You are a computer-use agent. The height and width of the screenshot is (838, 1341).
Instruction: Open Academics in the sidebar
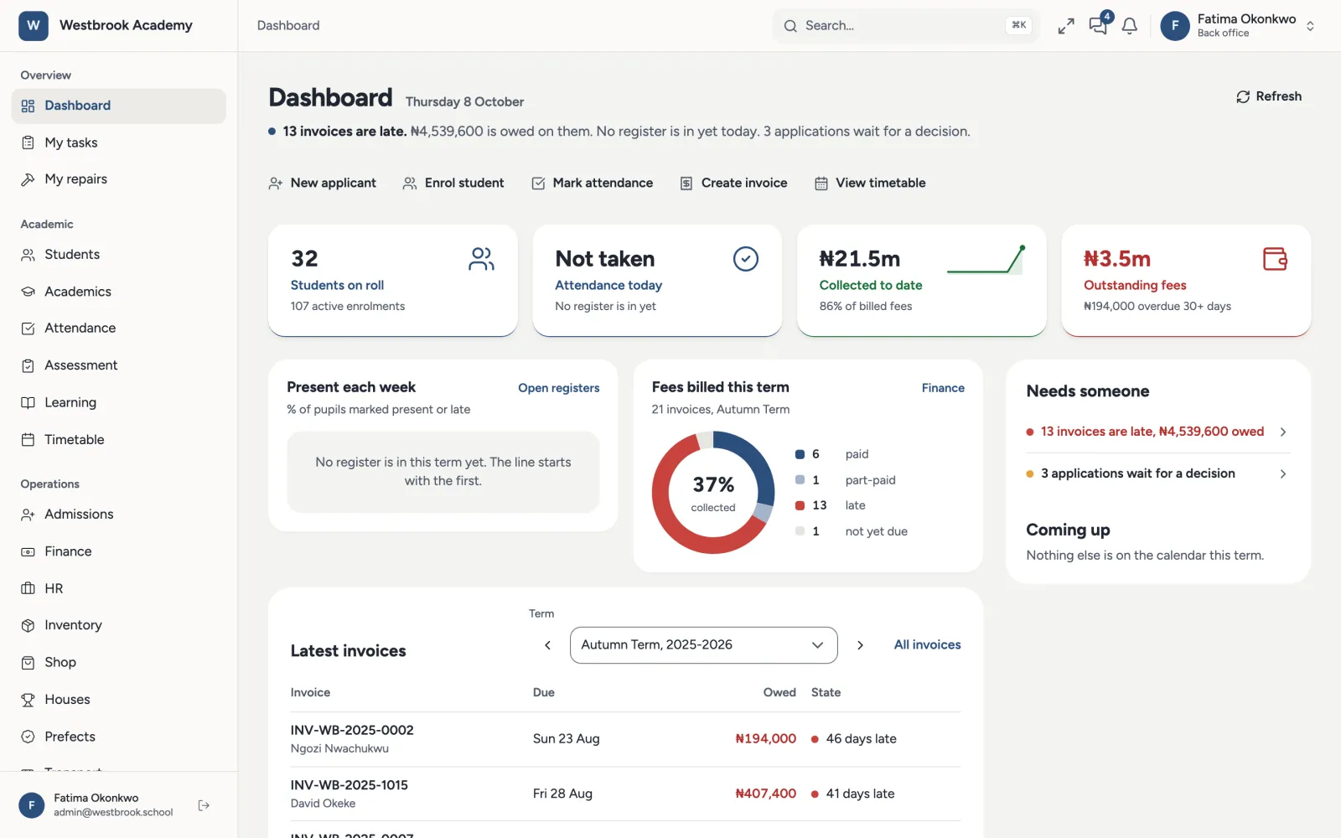[119, 292]
